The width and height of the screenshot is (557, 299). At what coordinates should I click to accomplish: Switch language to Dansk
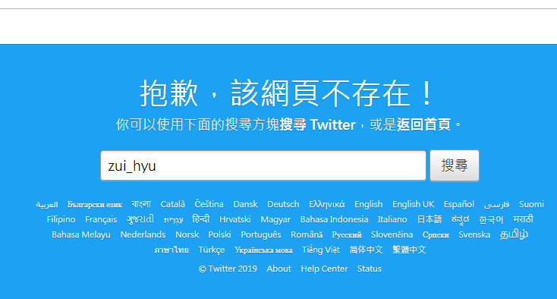[x=245, y=204]
